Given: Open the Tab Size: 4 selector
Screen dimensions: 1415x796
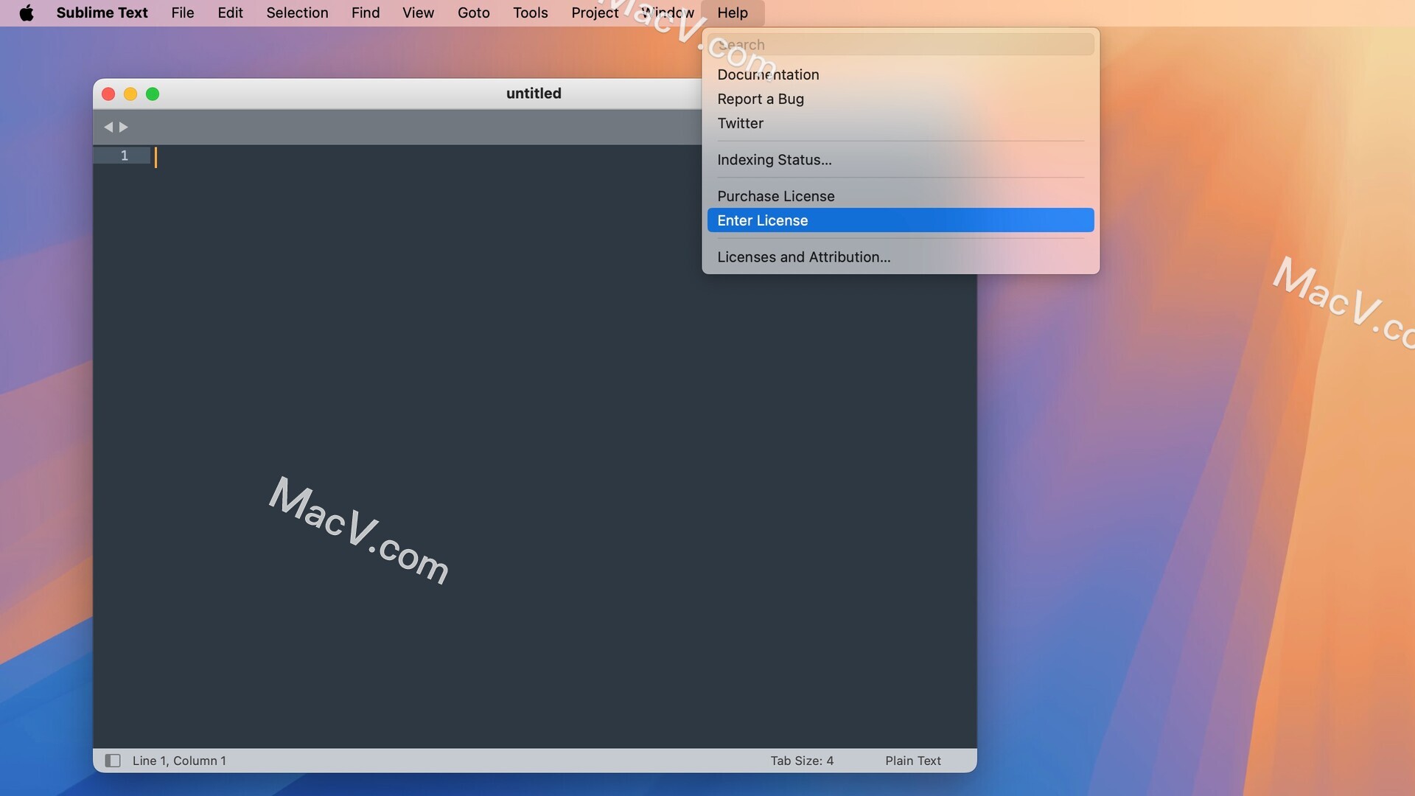Looking at the screenshot, I should (x=802, y=761).
